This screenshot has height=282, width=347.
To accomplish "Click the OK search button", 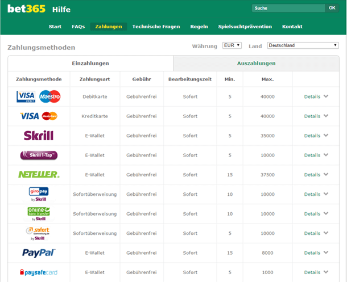I will (332, 8).
